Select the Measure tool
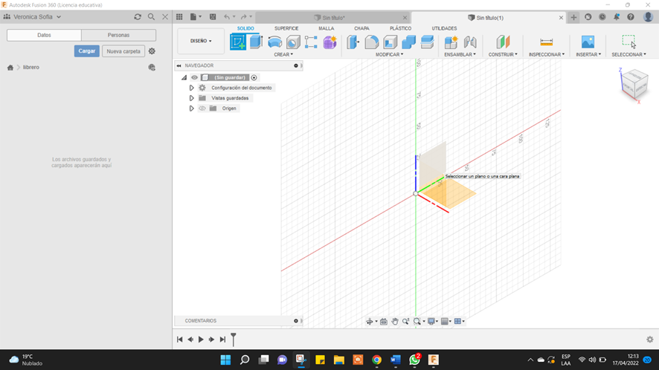The image size is (659, 370). [547, 42]
